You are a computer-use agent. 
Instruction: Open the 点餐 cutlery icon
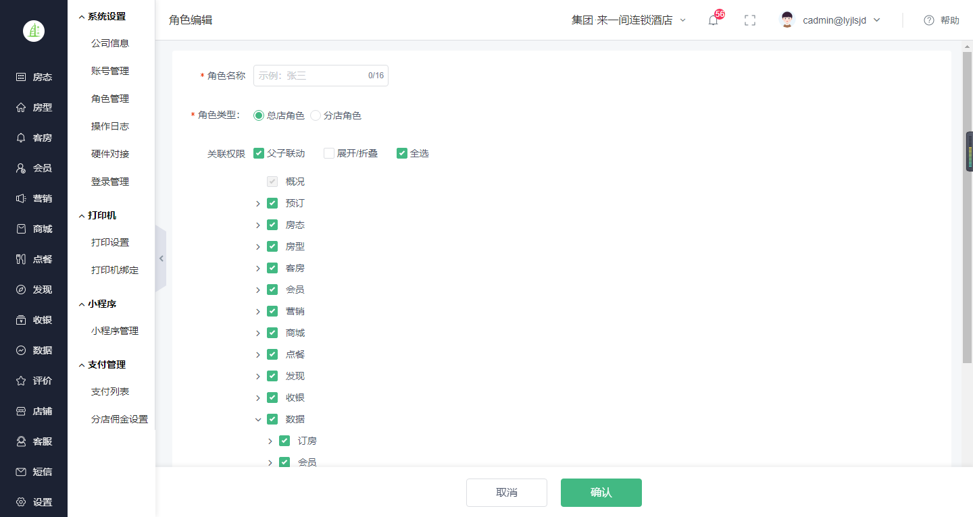21,259
